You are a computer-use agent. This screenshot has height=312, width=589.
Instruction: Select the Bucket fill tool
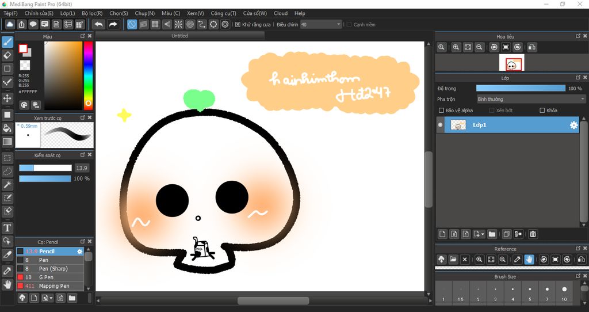coord(7,128)
